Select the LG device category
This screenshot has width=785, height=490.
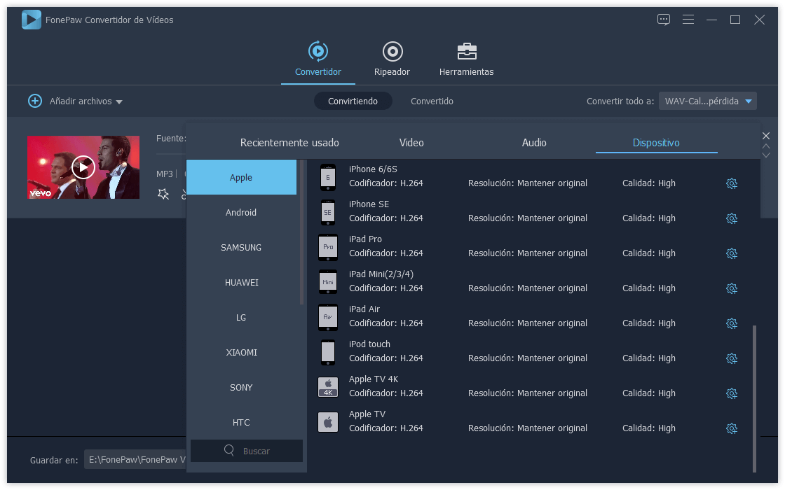click(x=241, y=318)
